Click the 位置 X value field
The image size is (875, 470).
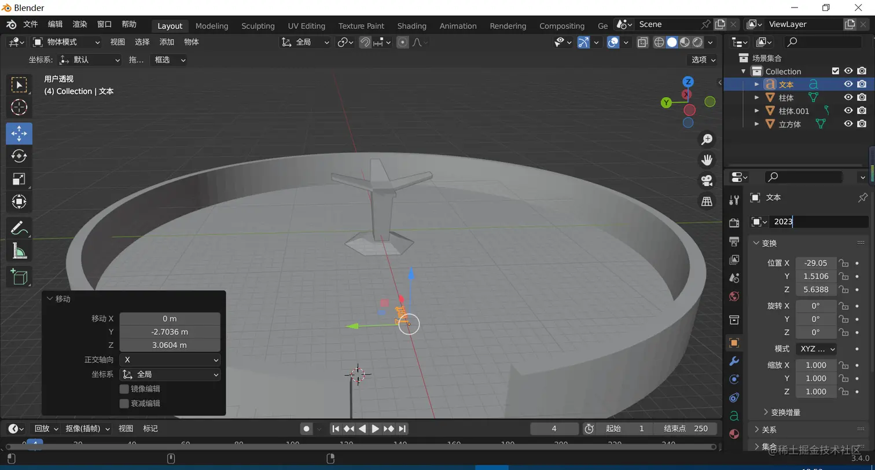815,263
